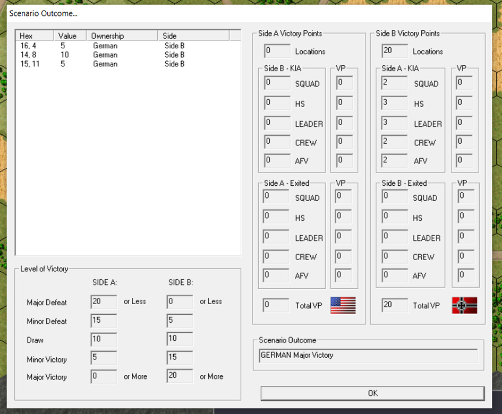Click Side B - KIA SQUAD VP field

(344, 83)
